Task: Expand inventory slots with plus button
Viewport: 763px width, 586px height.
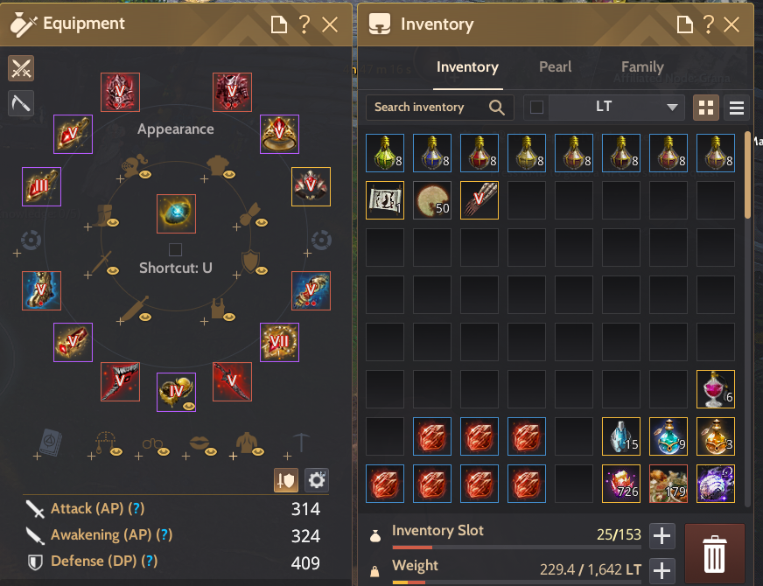Action: (x=661, y=536)
